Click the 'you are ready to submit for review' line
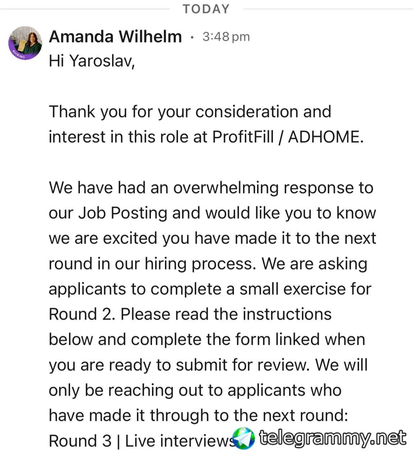Viewport: 413px width, 460px height. coord(208,365)
